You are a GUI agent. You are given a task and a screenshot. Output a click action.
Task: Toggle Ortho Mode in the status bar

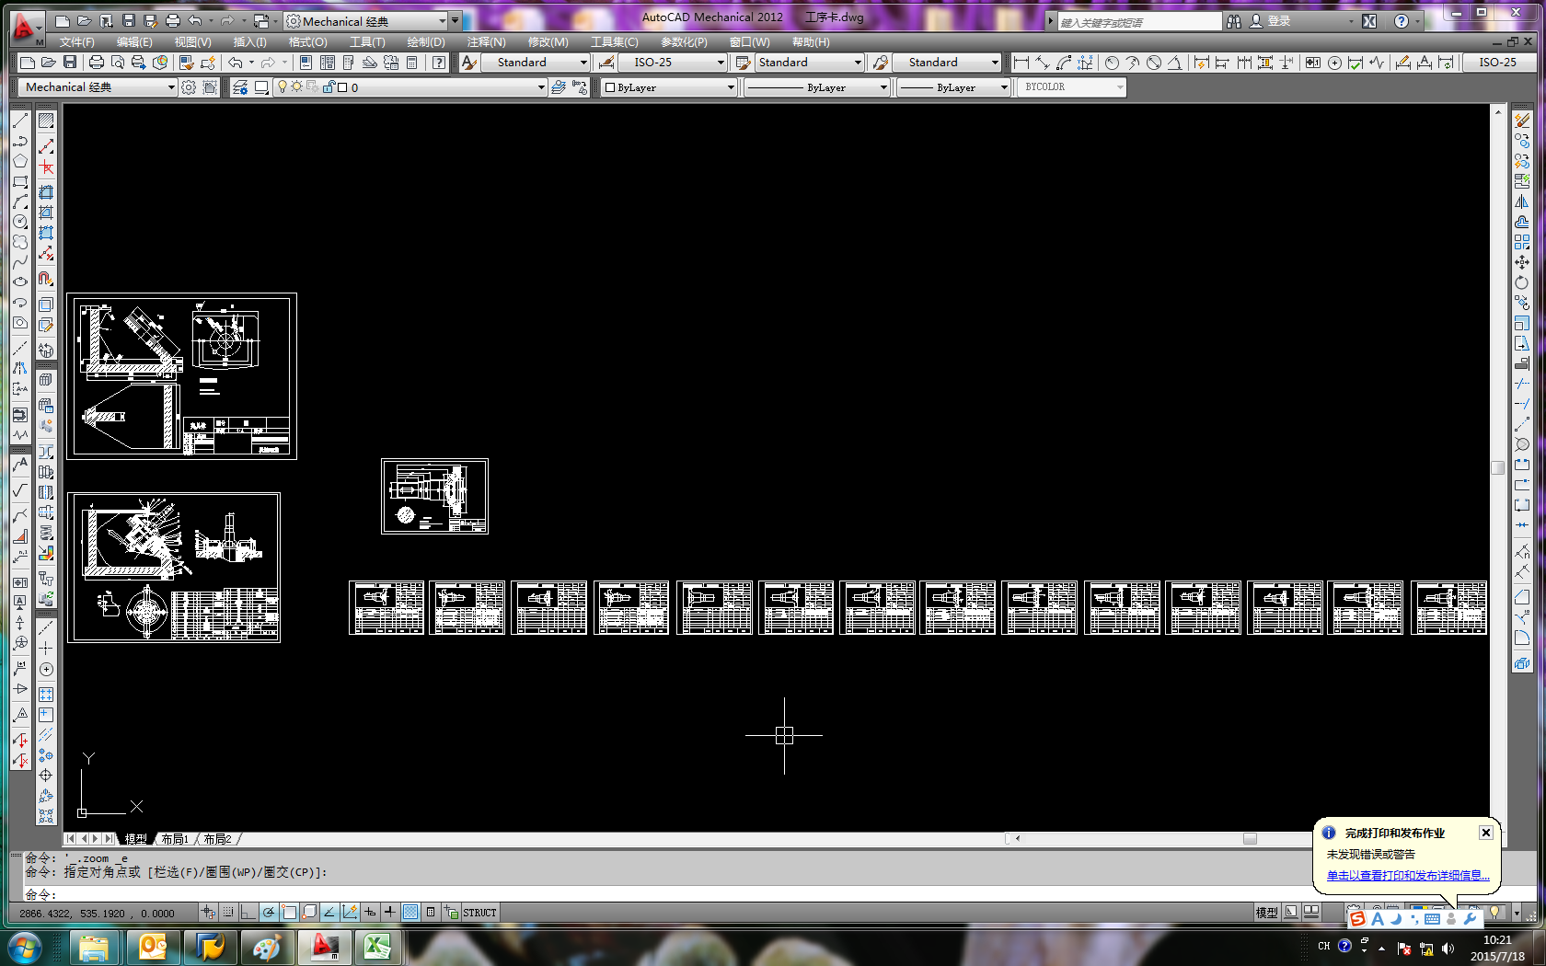point(248,913)
